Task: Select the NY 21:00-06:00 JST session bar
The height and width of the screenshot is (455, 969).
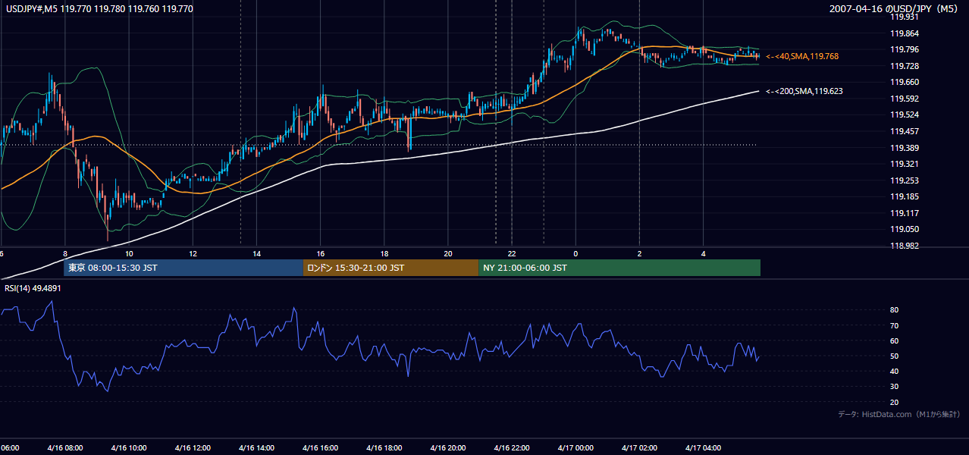Action: [x=619, y=268]
